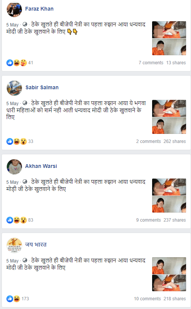View 218 shares on जय भारत post
This screenshot has width=191, height=309.
click(175, 298)
